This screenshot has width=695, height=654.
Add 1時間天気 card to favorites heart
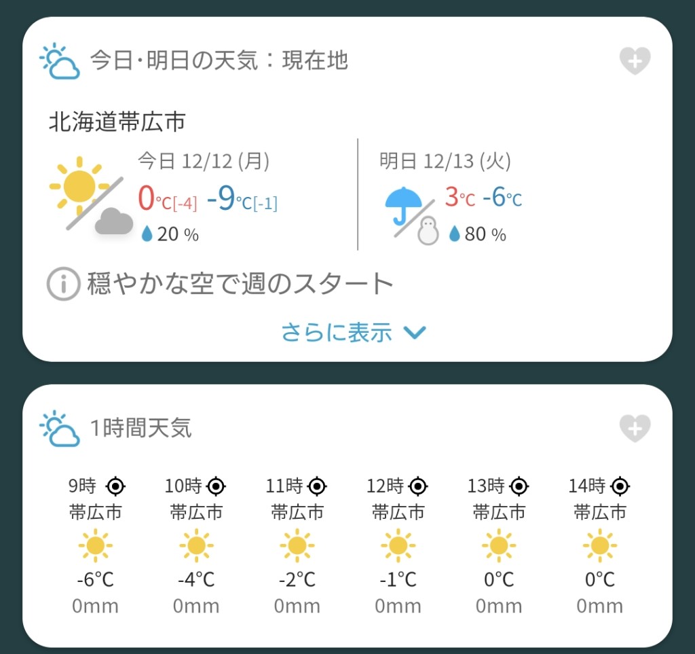[635, 429]
